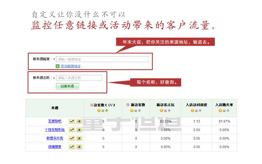Open the 店铺搜索 source link
Viewport: 262px width, 164px height.
click(x=55, y=147)
